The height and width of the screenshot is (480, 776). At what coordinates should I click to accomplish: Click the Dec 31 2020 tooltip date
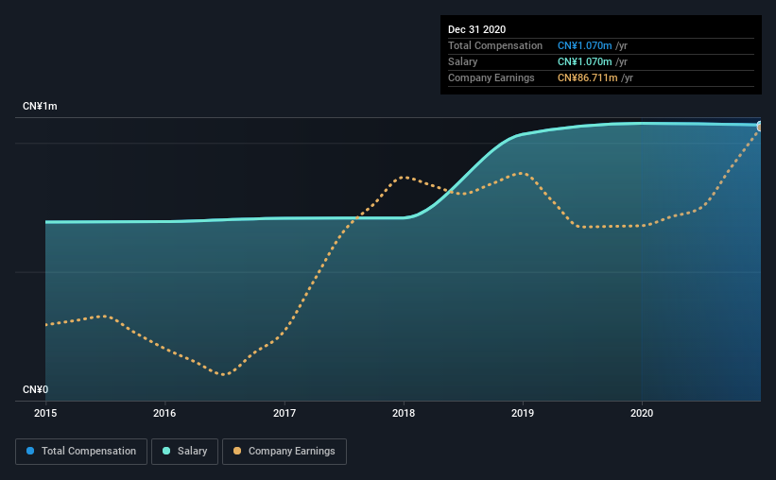[x=476, y=29]
